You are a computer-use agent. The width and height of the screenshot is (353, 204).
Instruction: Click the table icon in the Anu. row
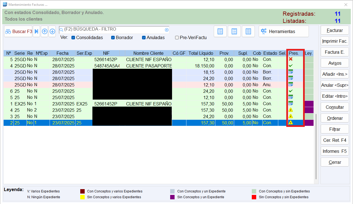point(290,85)
